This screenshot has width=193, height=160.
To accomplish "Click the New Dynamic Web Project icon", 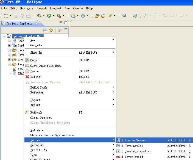I will point(74,16).
